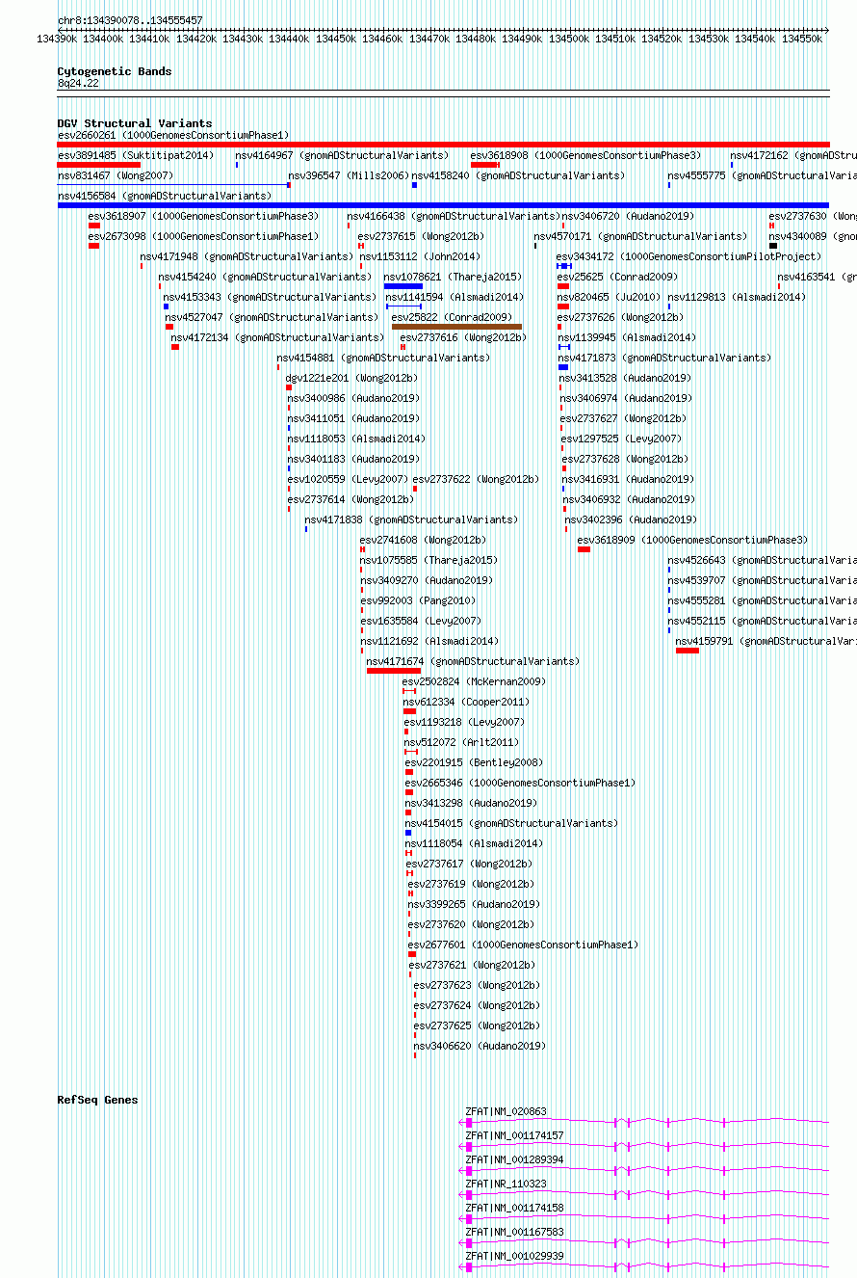Viewport: 857px width, 1278px height.
Task: Select esv25625 (Conrad2009) label
Action: coord(617,277)
